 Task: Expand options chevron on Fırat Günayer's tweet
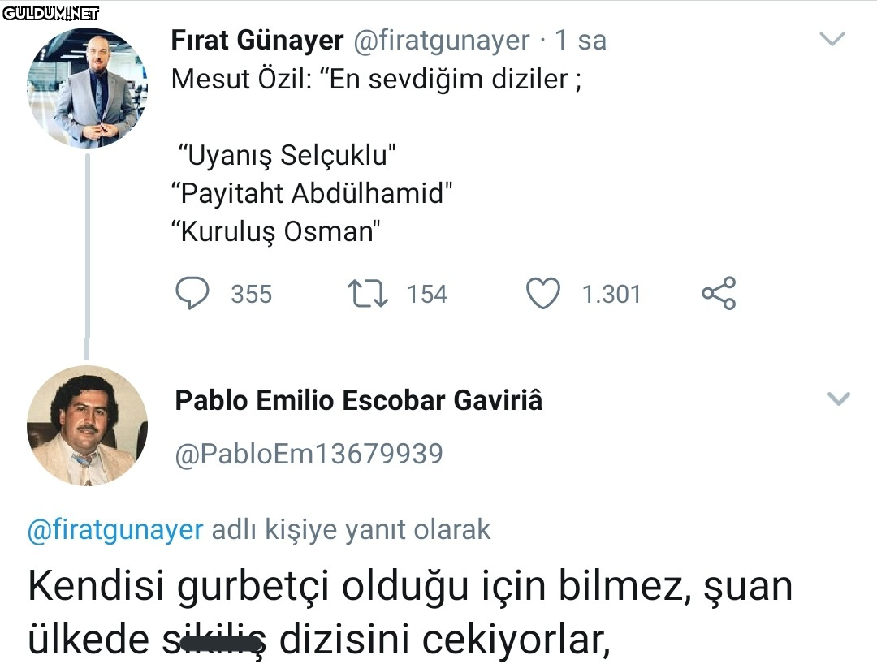point(833,39)
